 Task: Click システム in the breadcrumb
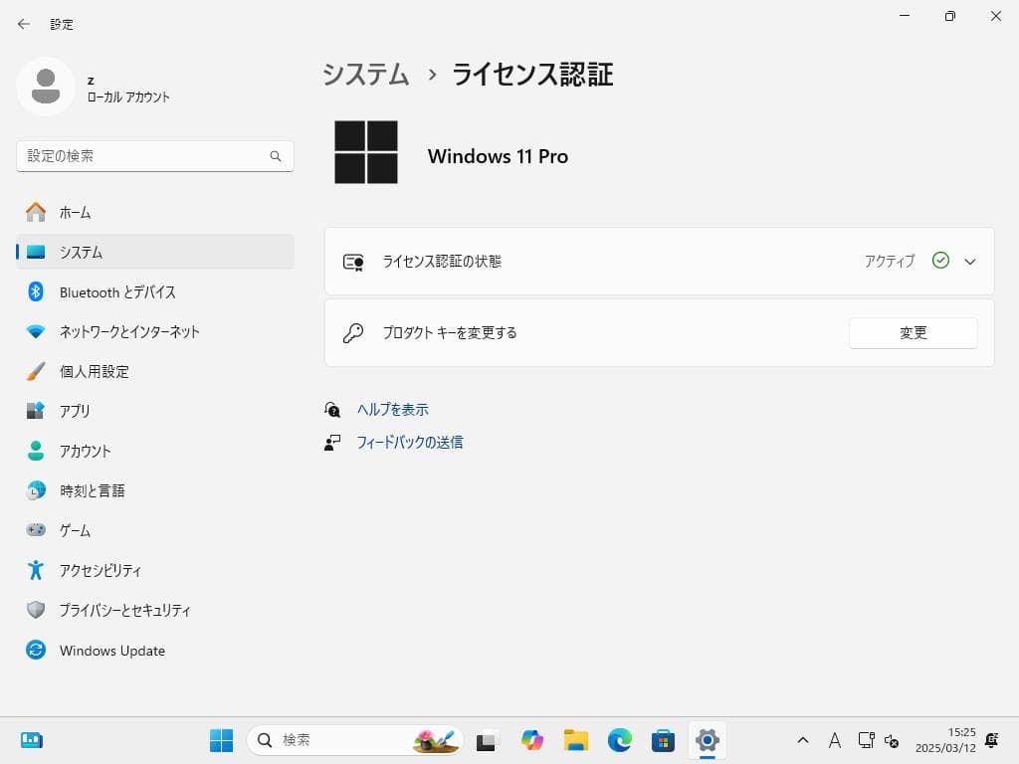coord(364,74)
